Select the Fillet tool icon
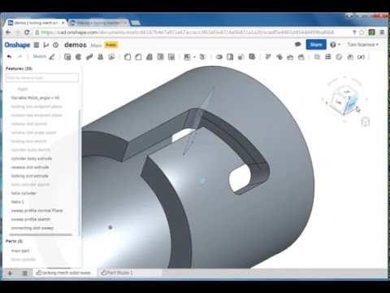 128,57
